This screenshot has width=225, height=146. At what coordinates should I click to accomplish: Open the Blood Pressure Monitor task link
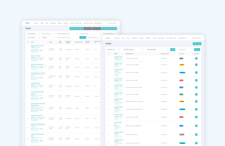pyautogui.click(x=38, y=73)
